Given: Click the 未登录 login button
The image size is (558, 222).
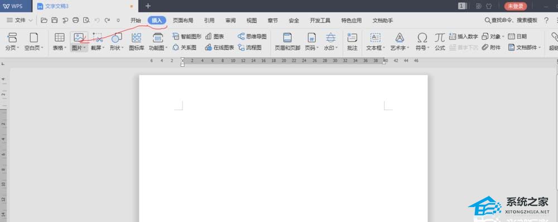Looking at the screenshot, I should click(x=516, y=6).
